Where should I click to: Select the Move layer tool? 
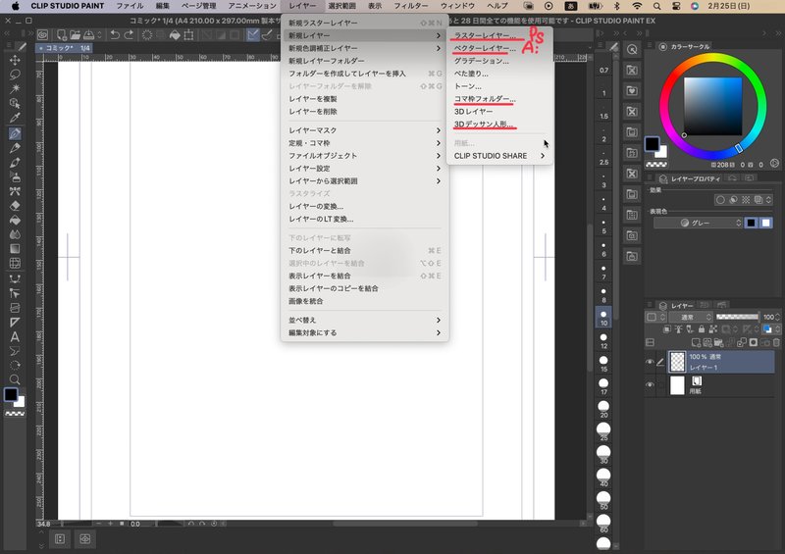(15, 60)
